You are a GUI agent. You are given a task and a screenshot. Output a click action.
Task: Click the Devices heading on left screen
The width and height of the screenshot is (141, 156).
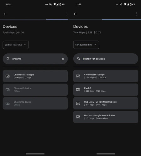[x=10, y=27]
